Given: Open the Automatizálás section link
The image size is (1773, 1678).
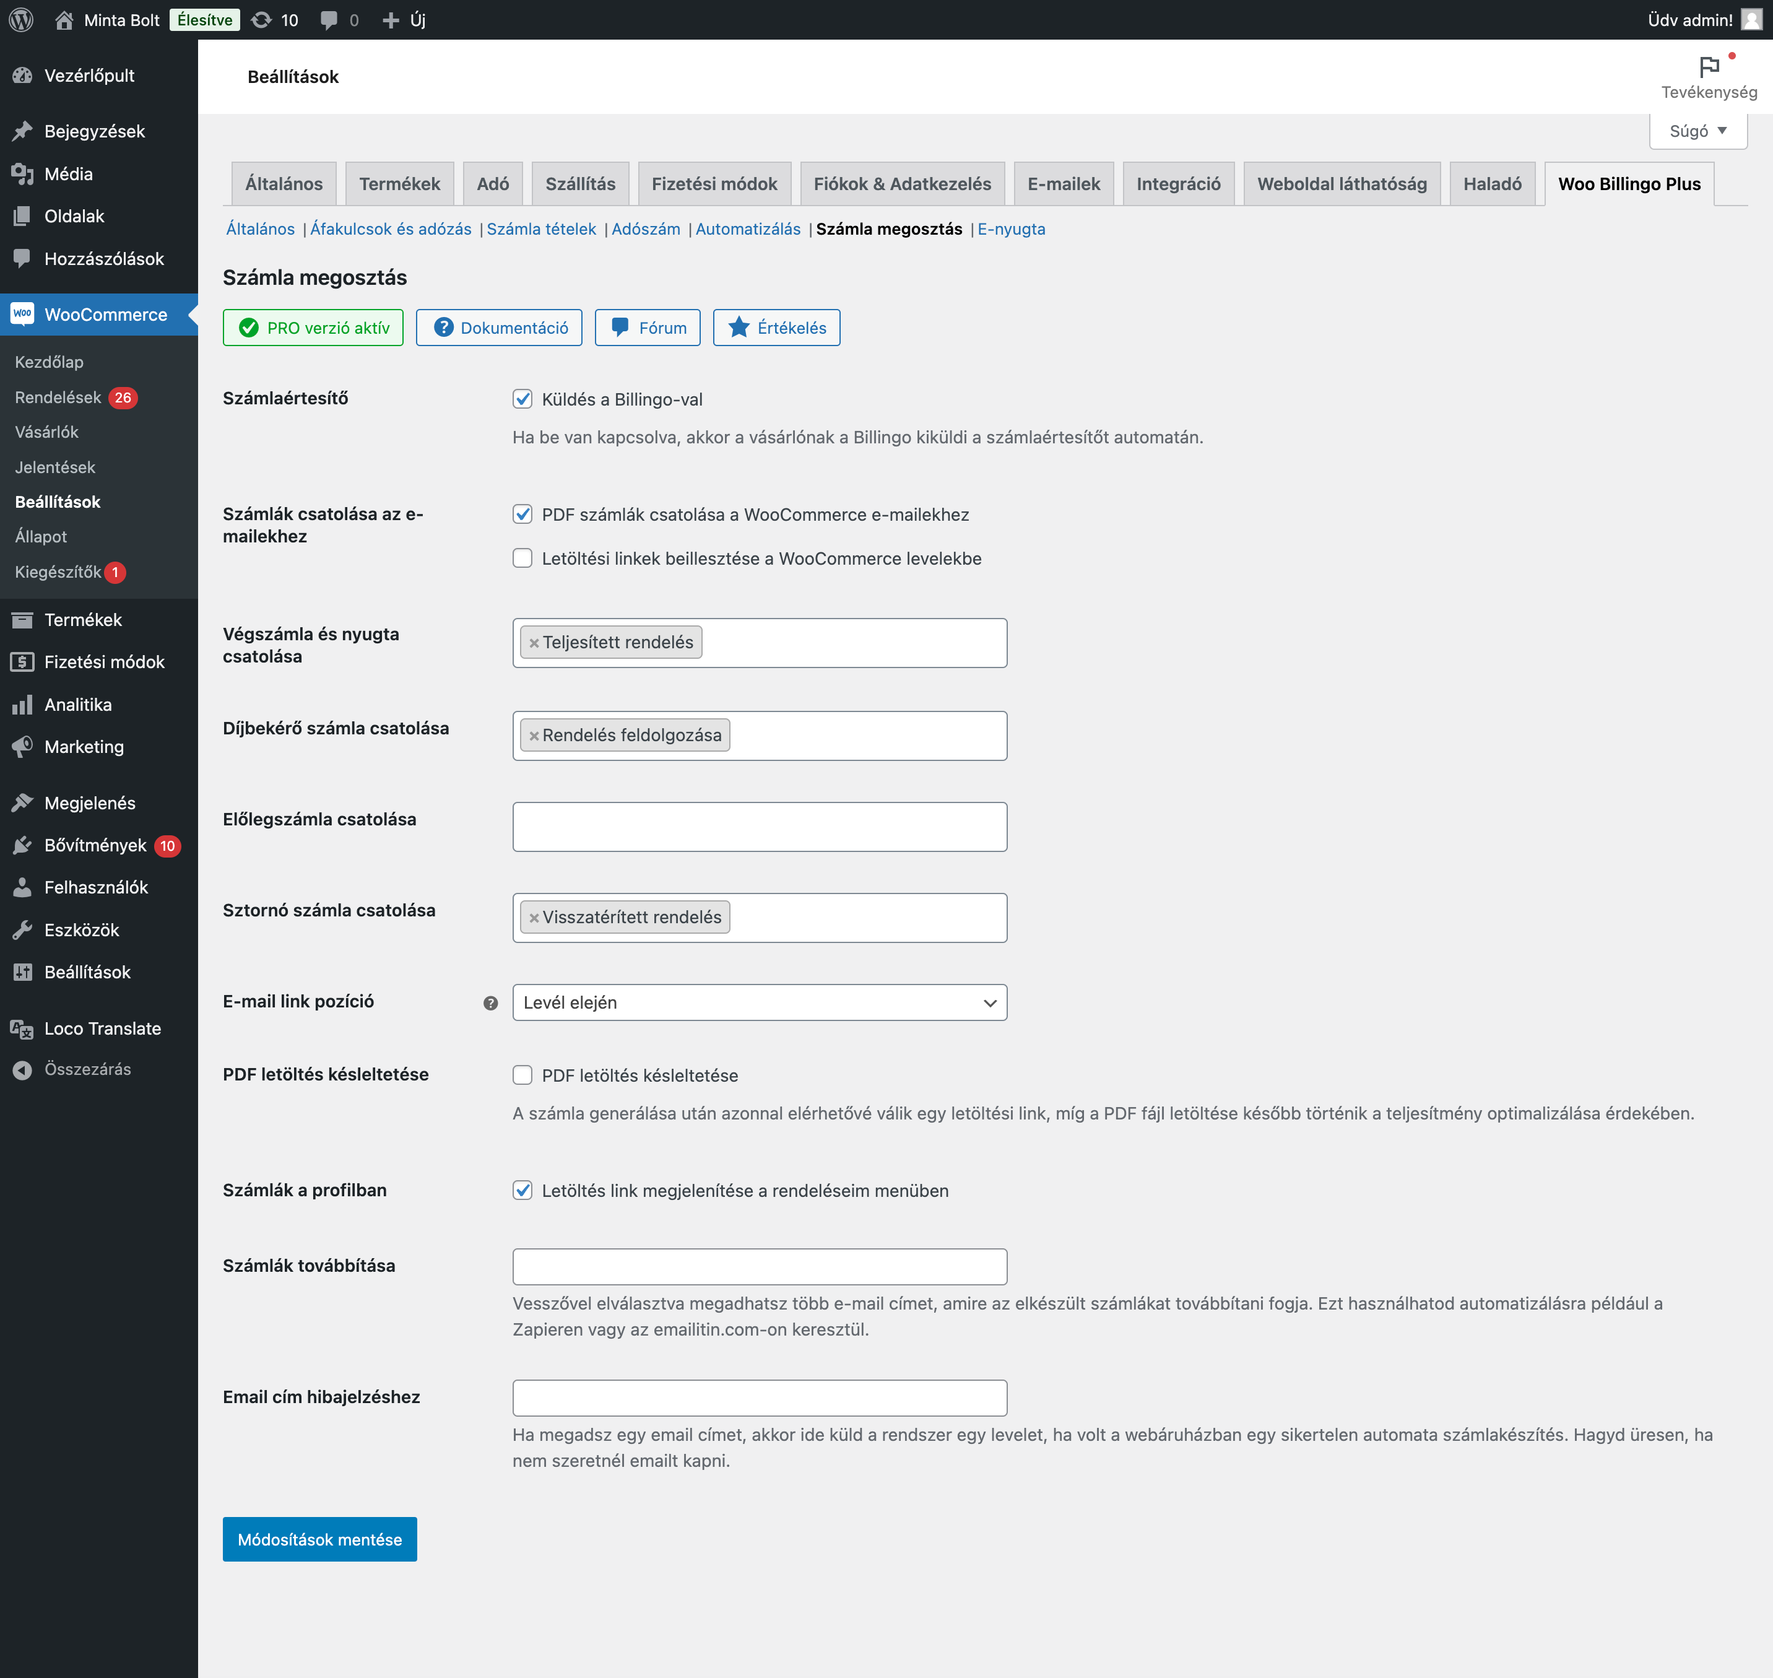Looking at the screenshot, I should coord(748,229).
